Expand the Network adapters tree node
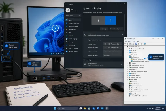Image resolution: width=166 pixels, height=111 pixels. pos(127,75)
